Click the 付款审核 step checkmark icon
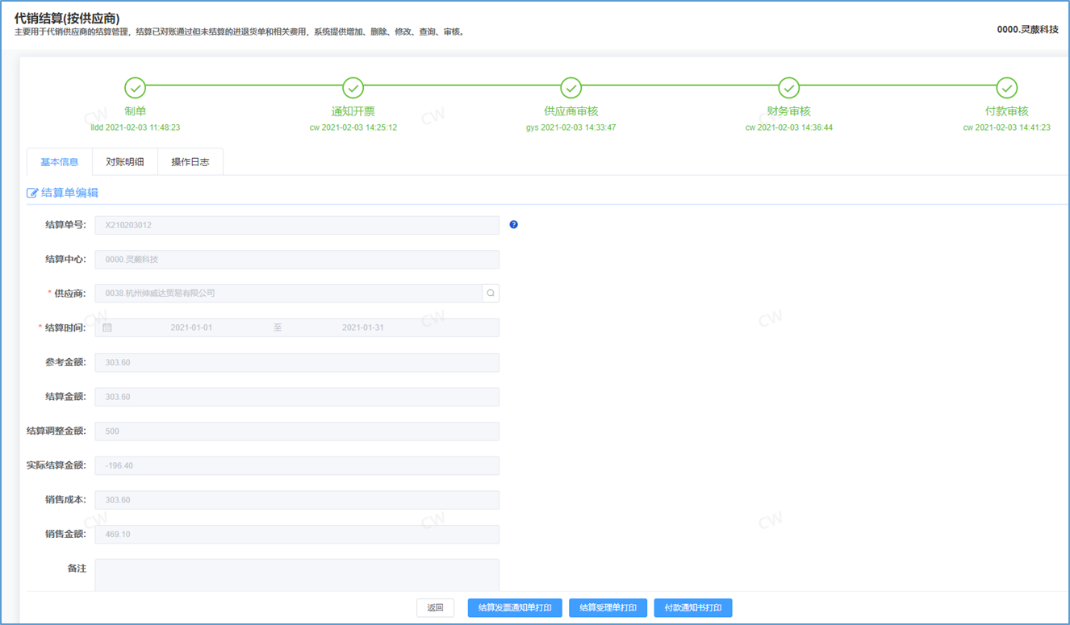Screen dimensions: 1070x625 (1007, 88)
